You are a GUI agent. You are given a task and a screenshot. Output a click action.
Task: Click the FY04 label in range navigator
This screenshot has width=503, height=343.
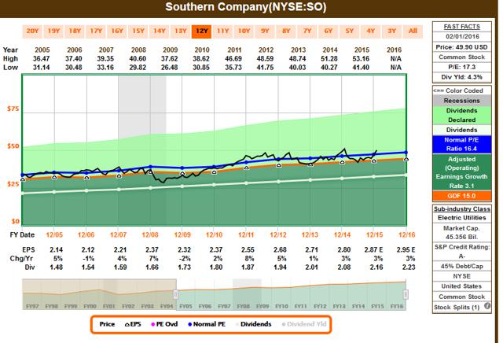click(167, 306)
